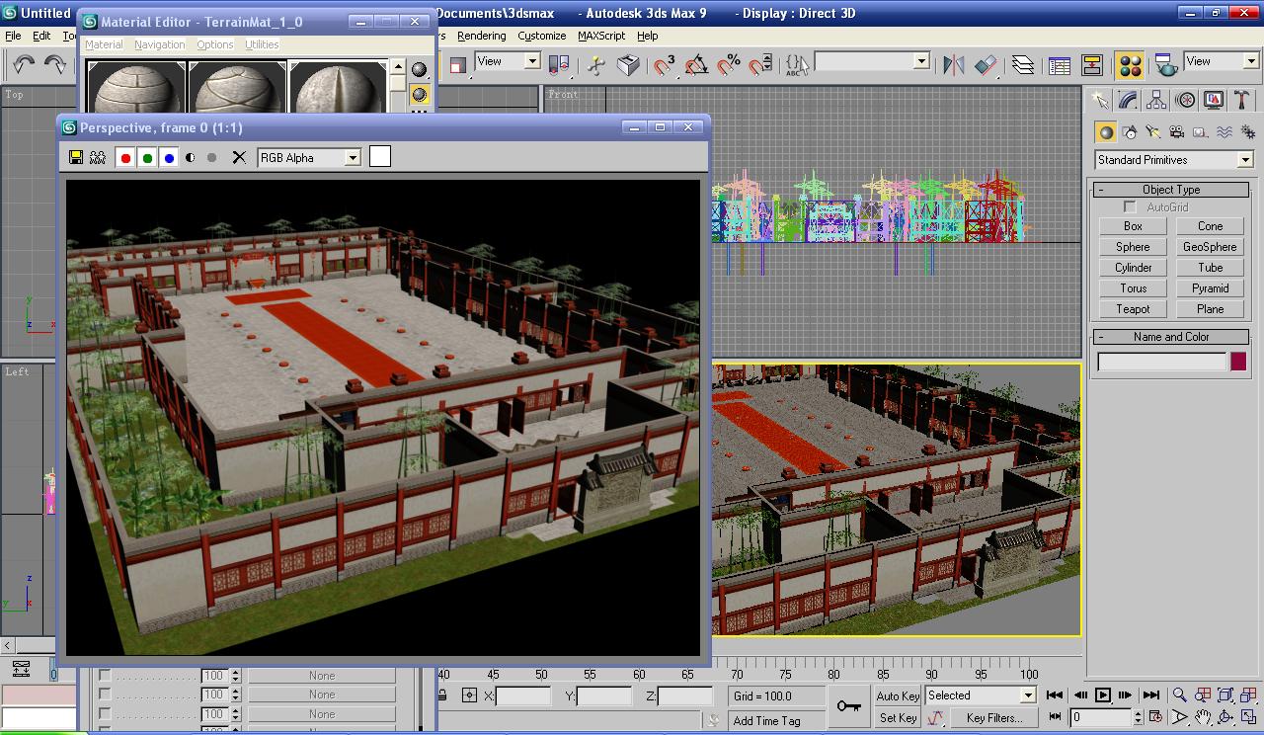Screen dimensions: 1264x735
Task: Clear the rendered frame with X
Action: point(239,157)
